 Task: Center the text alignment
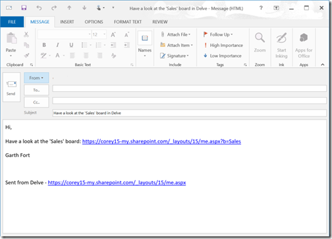86,55
